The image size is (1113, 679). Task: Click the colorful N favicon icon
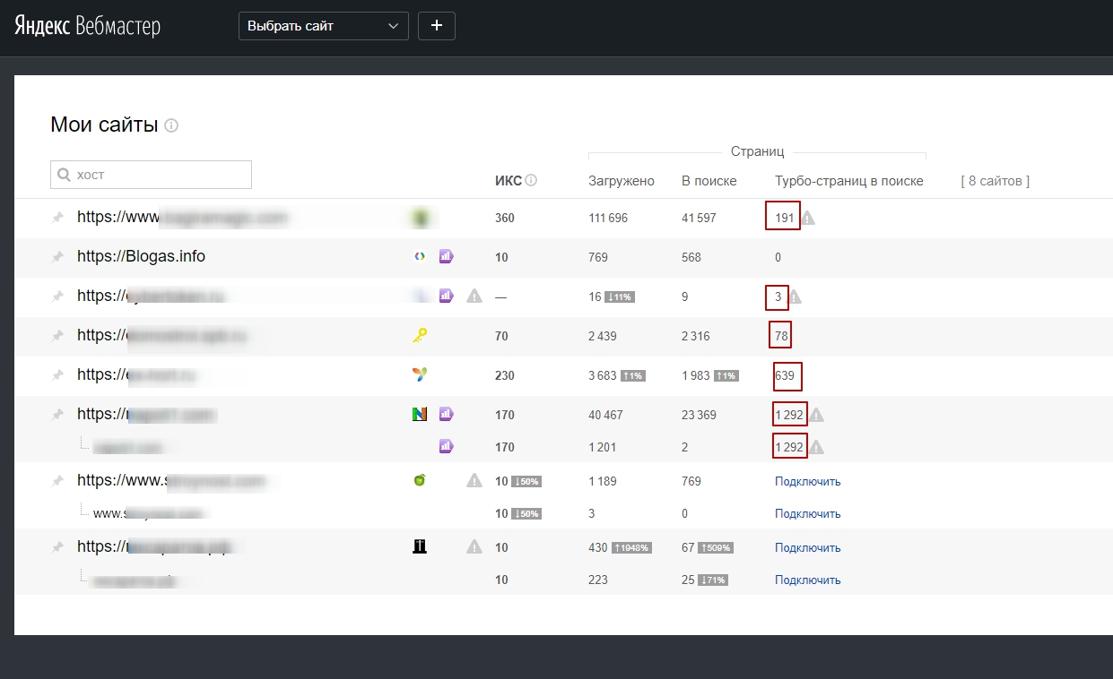pyautogui.click(x=419, y=414)
